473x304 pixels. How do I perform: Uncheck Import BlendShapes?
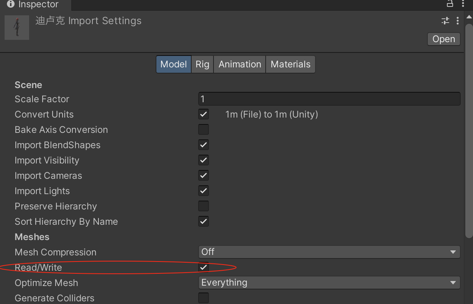204,145
